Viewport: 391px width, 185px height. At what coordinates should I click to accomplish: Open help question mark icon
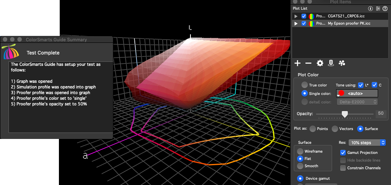coord(385,8)
